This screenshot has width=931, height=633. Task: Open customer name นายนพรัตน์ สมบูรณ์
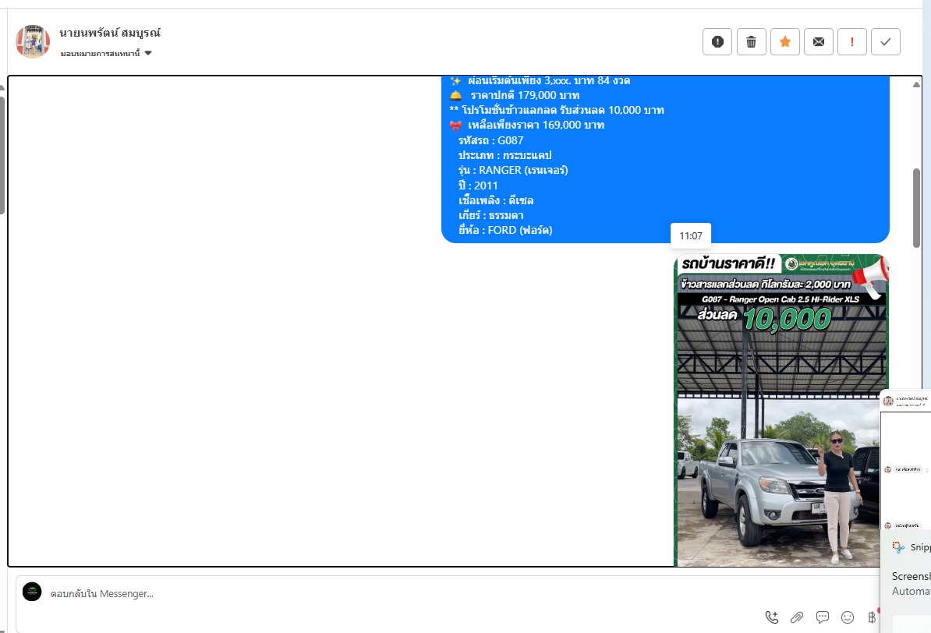[x=110, y=33]
